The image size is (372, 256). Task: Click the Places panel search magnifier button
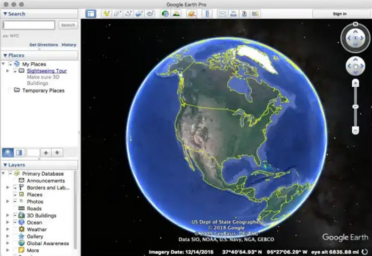tap(8, 152)
